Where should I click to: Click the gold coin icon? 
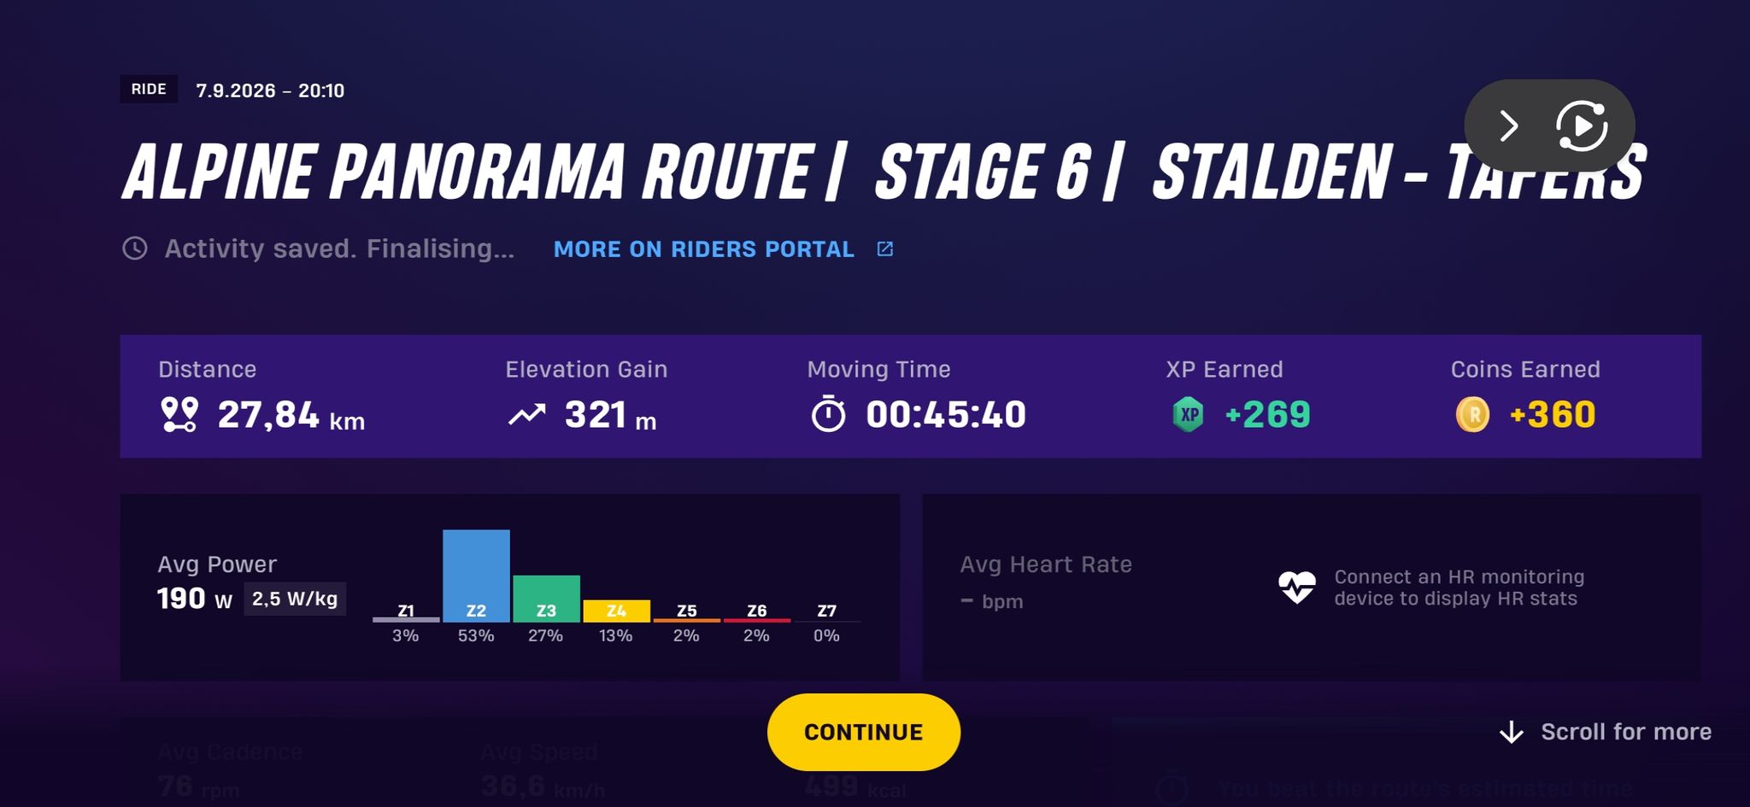(1472, 415)
